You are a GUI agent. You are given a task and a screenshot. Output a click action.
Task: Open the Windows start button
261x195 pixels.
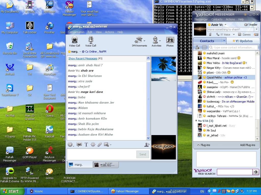click(x=12, y=191)
